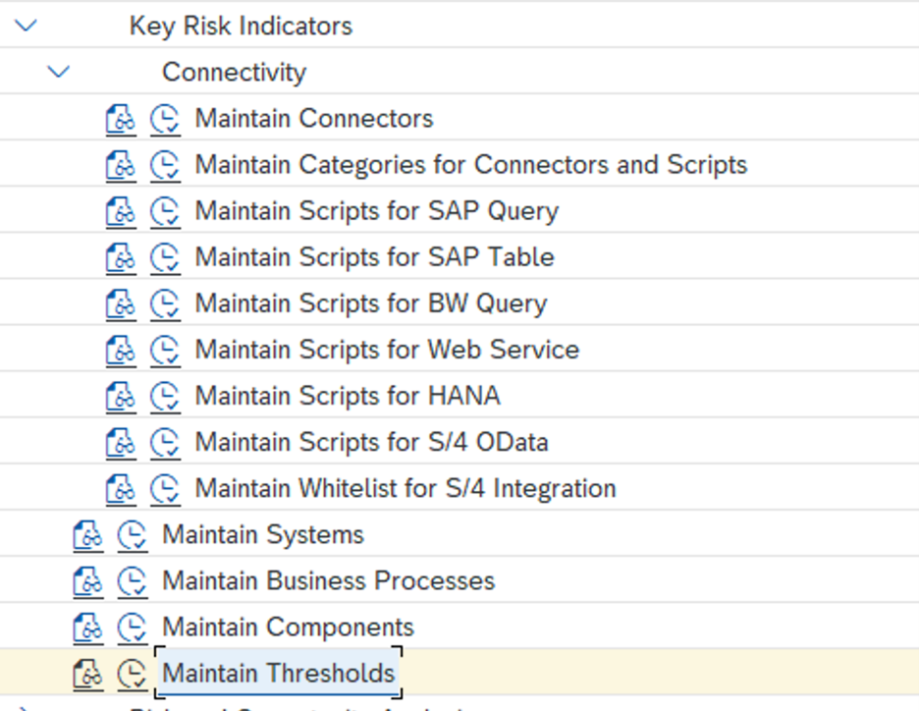Open documentation icon for Maintain Scripts for S/4 OData

(x=120, y=442)
